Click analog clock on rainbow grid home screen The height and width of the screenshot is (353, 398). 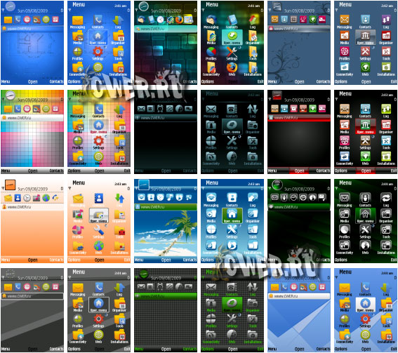[11, 95]
